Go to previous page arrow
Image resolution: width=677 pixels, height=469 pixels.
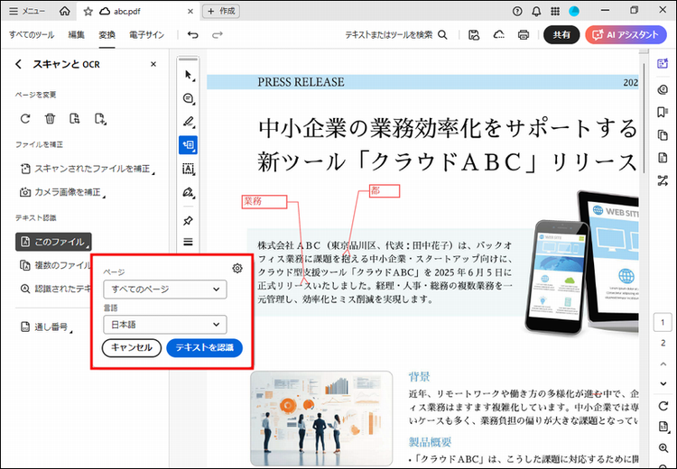(x=663, y=364)
